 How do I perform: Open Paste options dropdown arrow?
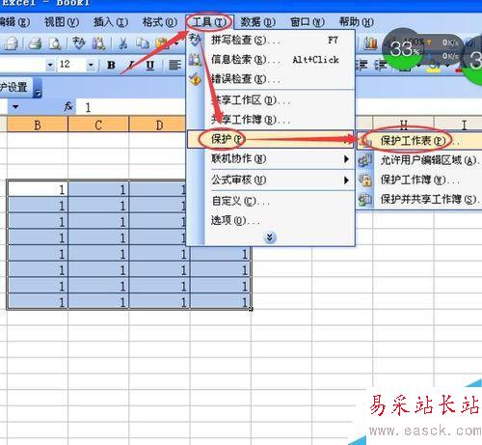point(176,43)
